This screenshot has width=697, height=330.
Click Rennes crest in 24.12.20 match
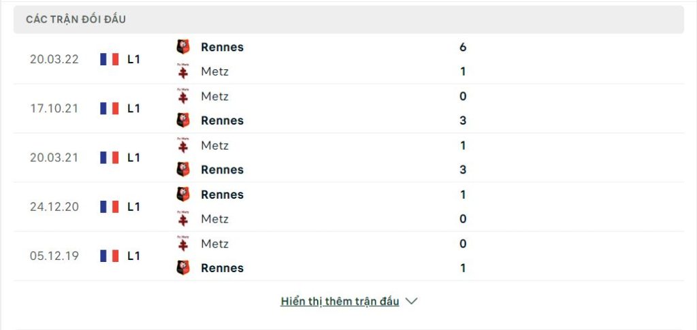(x=183, y=194)
